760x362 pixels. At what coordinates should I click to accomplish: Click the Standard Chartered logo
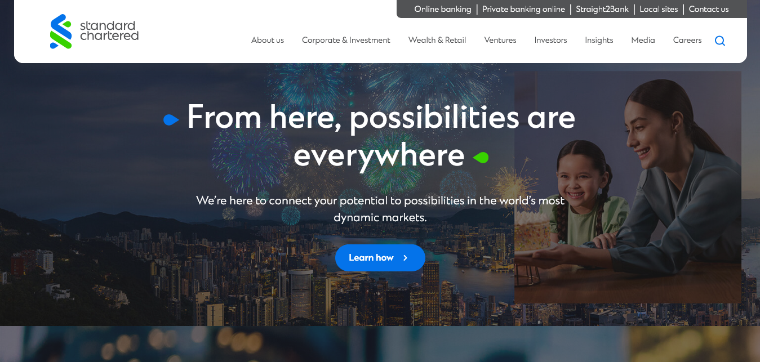[x=94, y=32]
